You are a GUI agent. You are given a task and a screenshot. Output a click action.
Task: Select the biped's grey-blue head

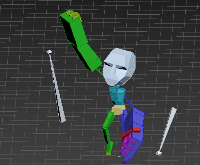pyautogui.click(x=119, y=67)
